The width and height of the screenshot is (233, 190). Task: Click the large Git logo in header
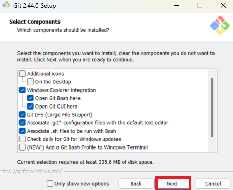pyautogui.click(x=220, y=26)
